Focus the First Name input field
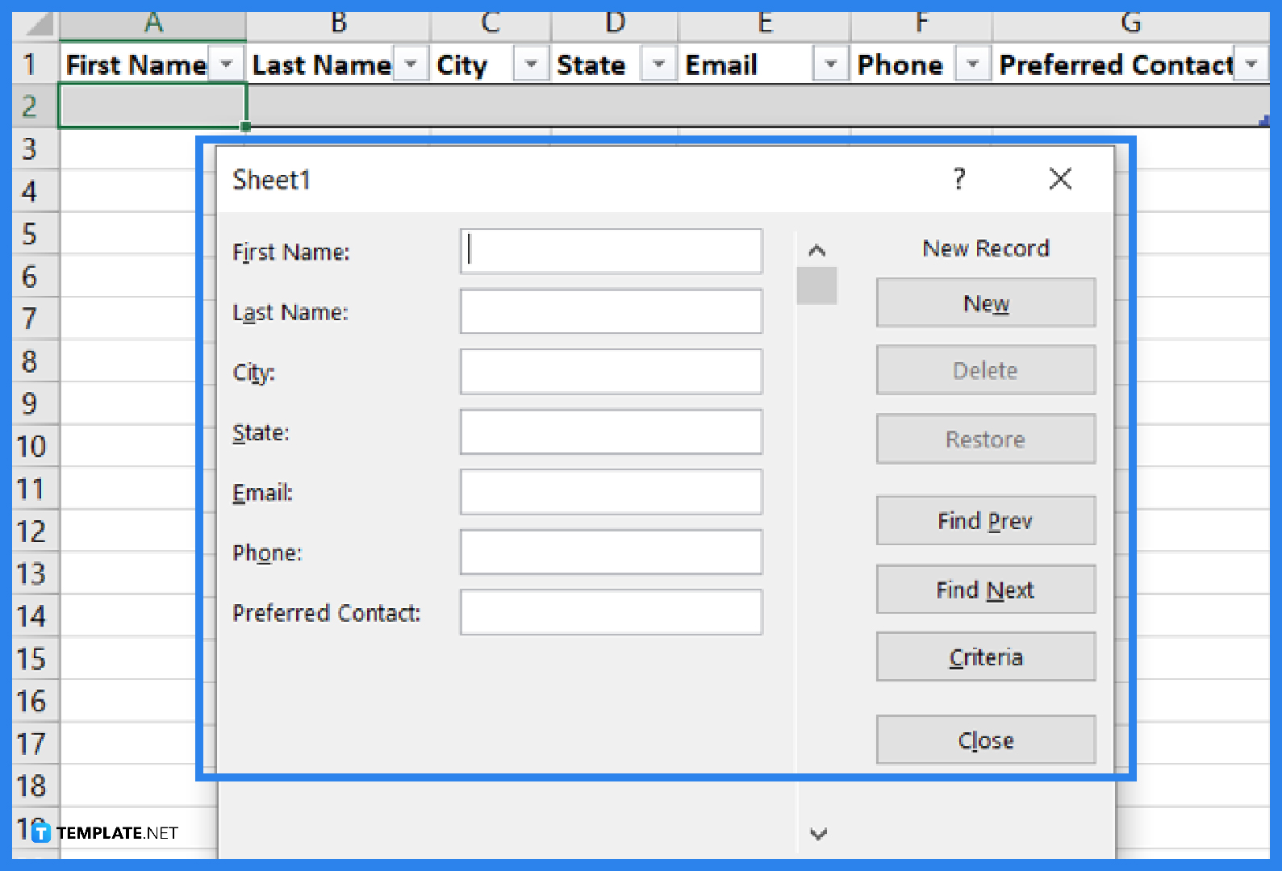Viewport: 1282px width, 871px height. 611,251
